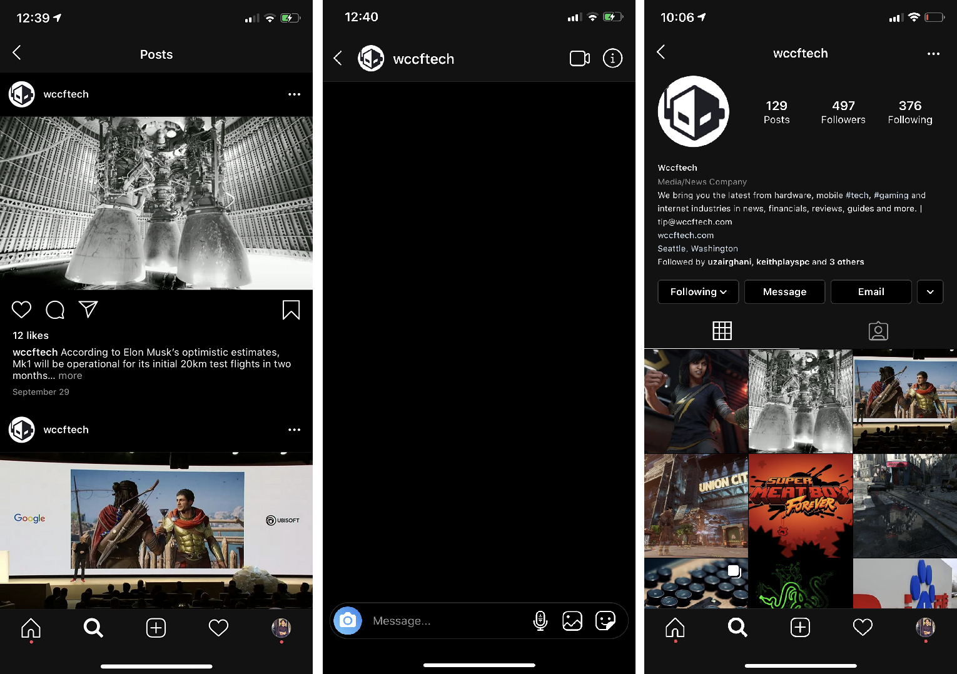Screen dimensions: 957x674
Task: Tap the #tech hashtag in bio
Action: pos(857,195)
